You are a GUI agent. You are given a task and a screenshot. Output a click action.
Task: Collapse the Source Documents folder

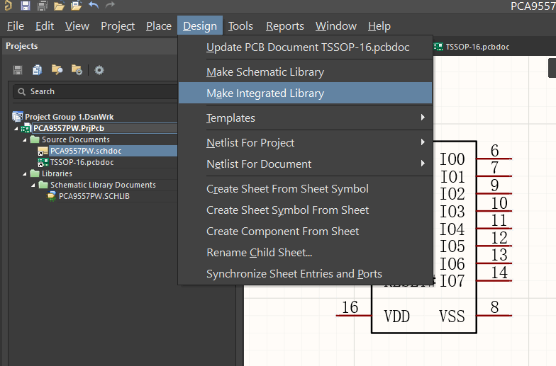[x=25, y=139]
